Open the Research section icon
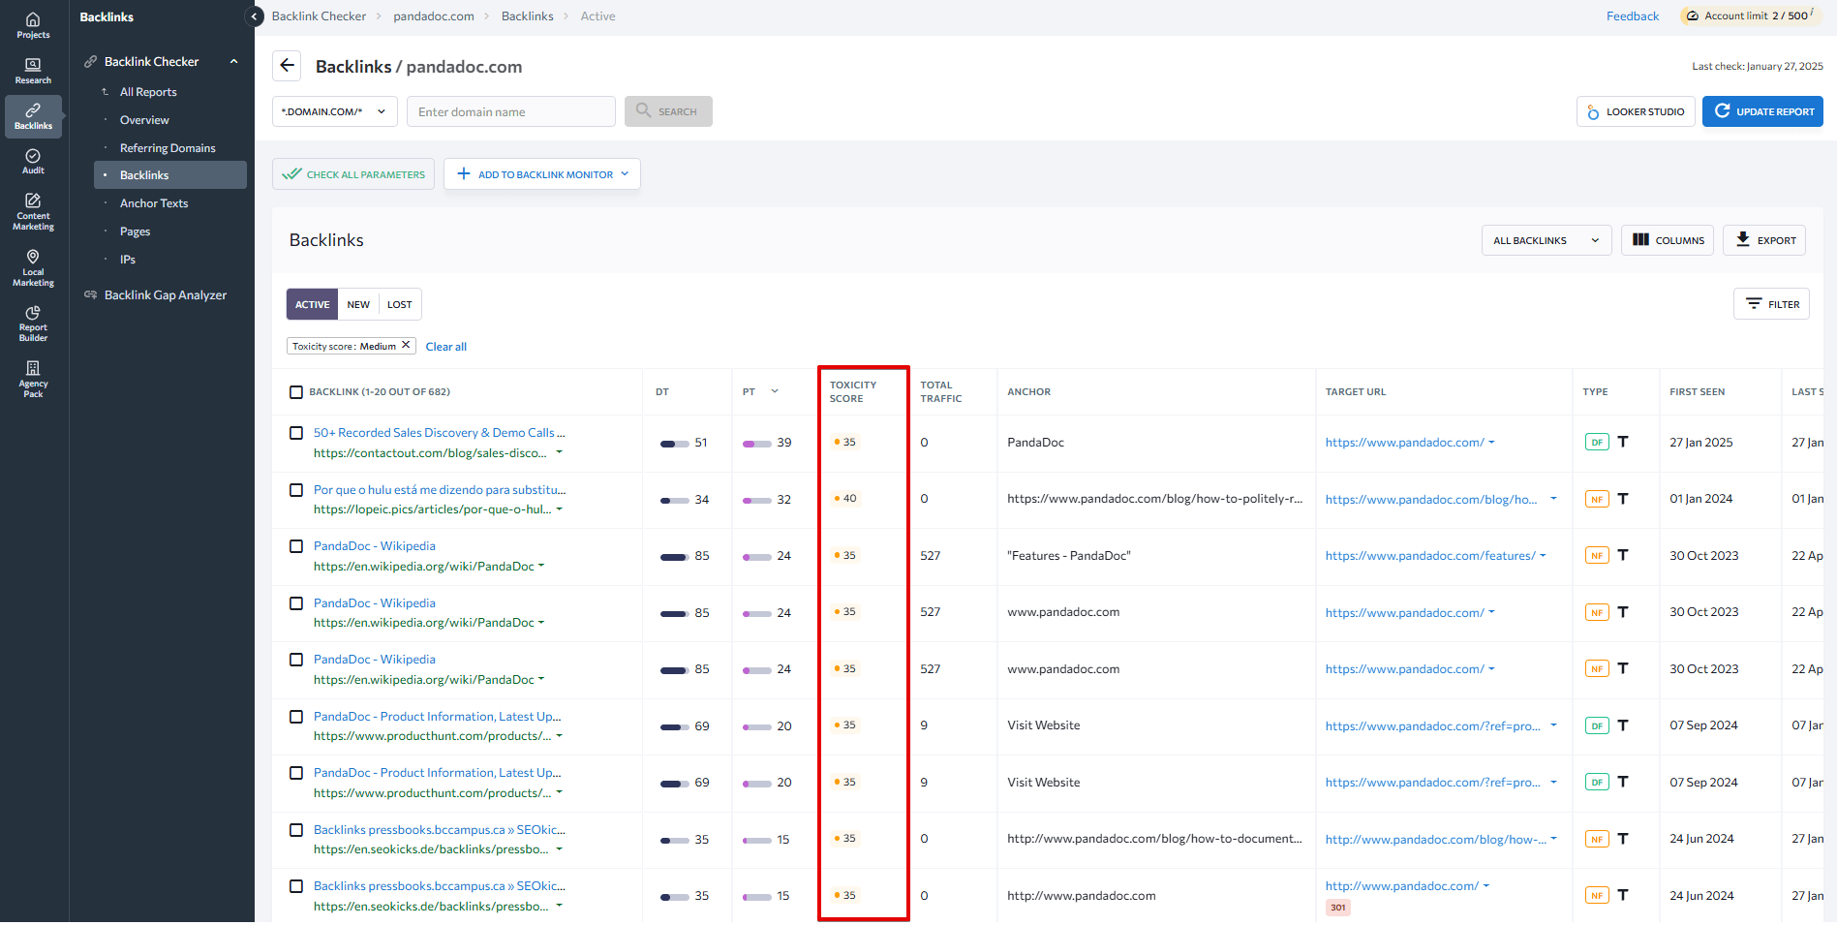This screenshot has height=925, width=1837. coord(33,71)
